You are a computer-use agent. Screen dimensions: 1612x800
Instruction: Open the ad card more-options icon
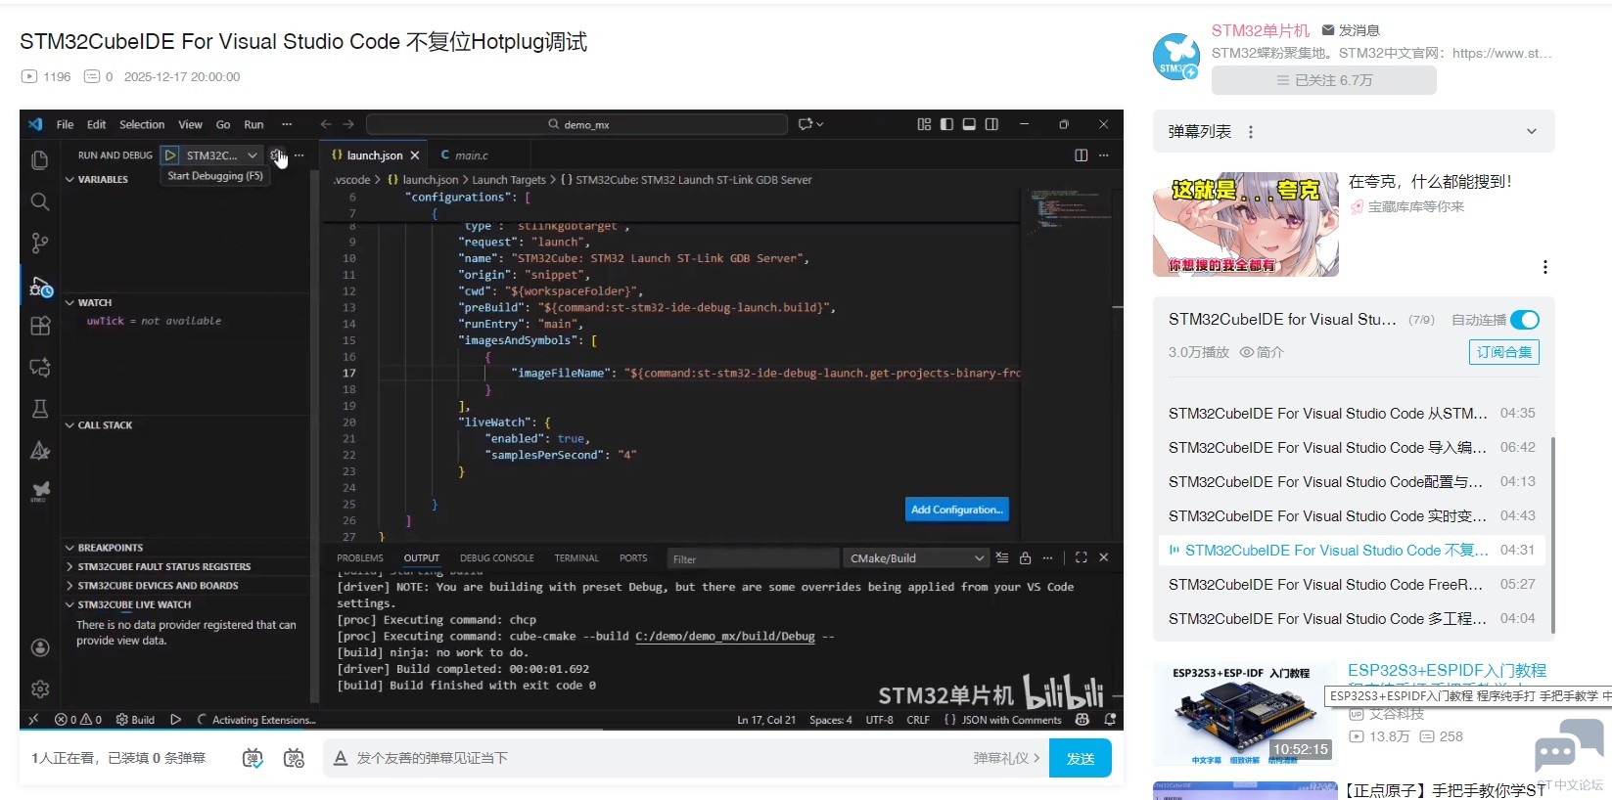(x=1545, y=267)
